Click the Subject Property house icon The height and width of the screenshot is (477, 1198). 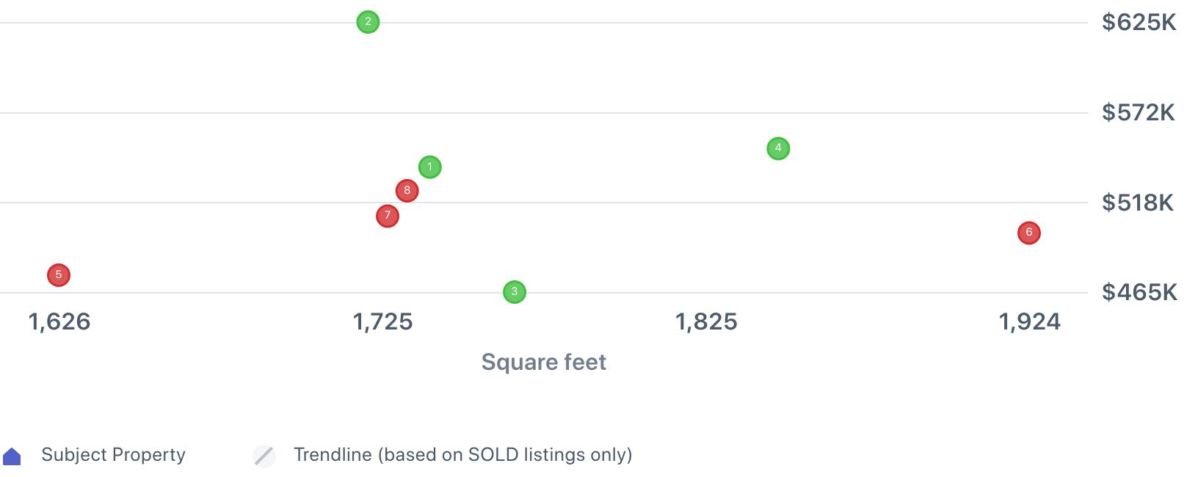(12, 456)
